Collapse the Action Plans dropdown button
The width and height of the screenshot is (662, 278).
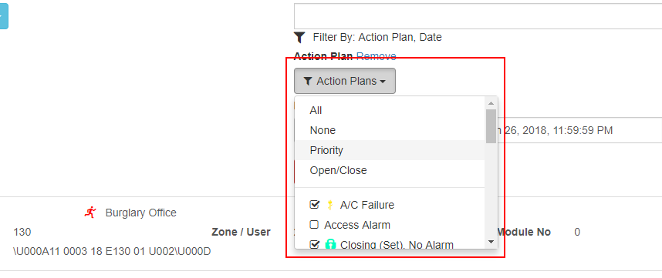point(345,81)
